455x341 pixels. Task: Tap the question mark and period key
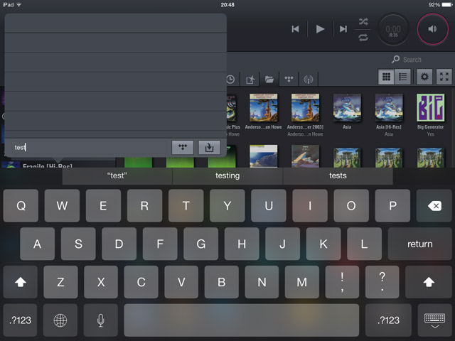click(382, 282)
